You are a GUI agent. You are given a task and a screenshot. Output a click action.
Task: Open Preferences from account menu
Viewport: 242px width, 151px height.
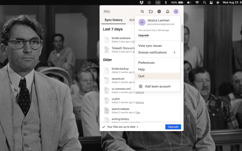[157, 63]
